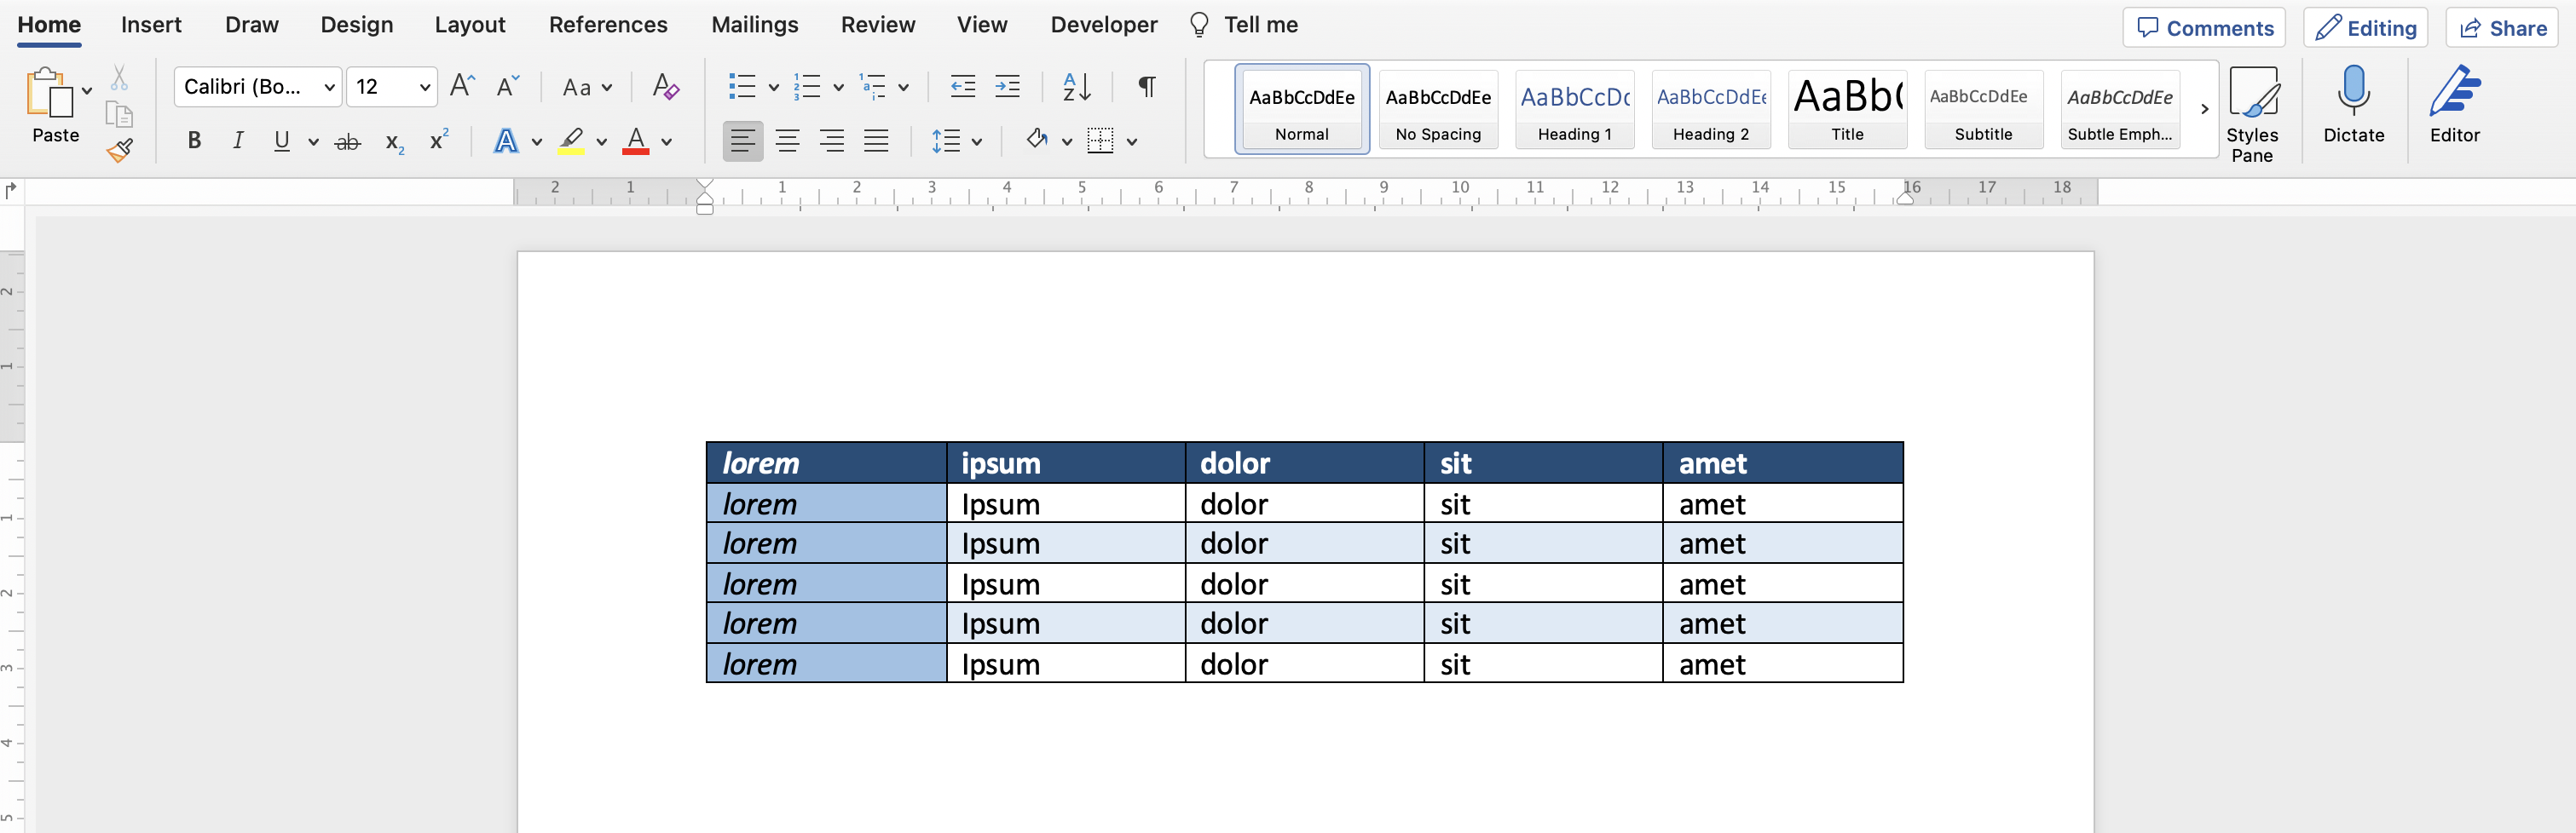Open the Comments panel
The width and height of the screenshot is (2576, 833).
pos(2204,27)
